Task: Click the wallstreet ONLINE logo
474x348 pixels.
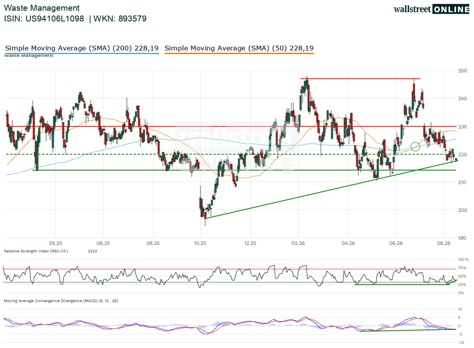Action: [x=431, y=9]
